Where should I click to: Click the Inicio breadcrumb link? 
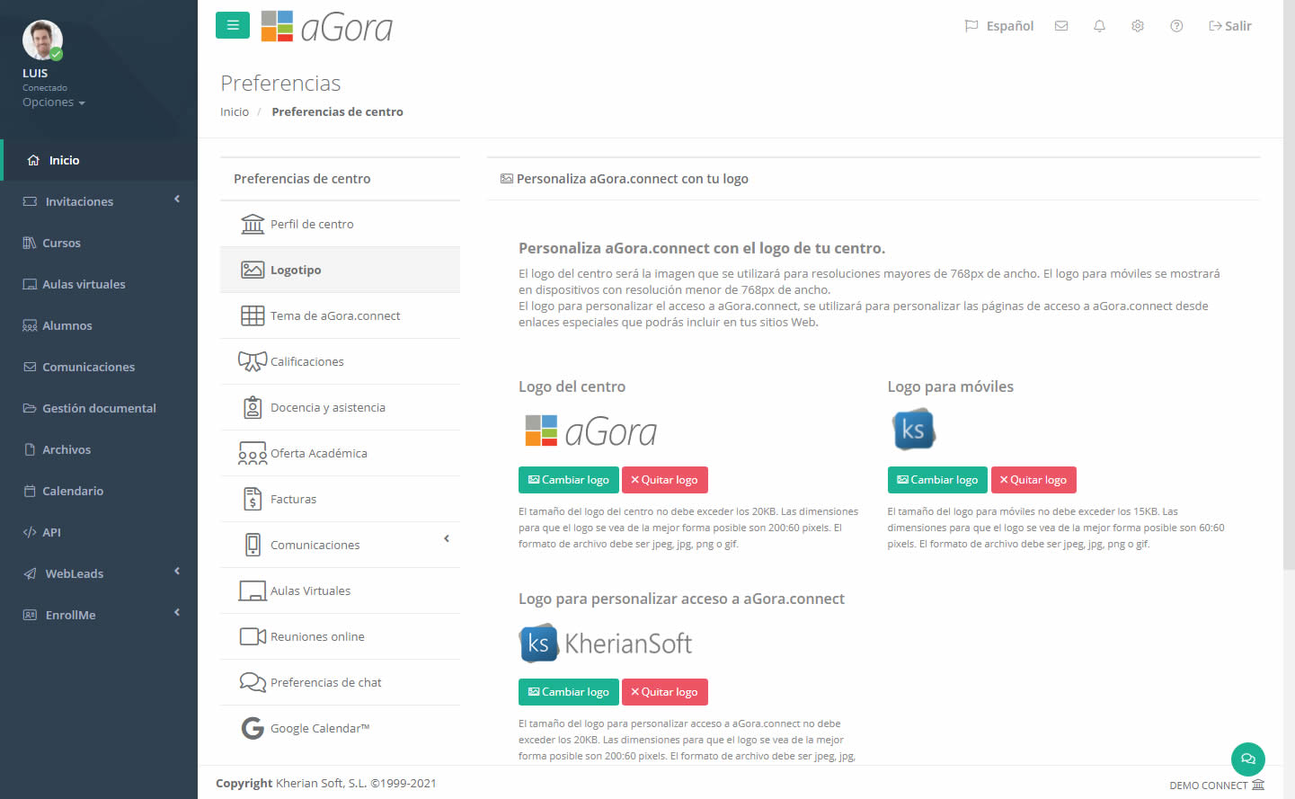tap(235, 111)
